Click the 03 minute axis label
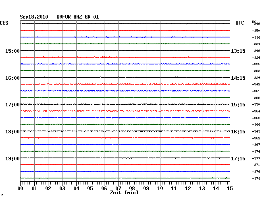This screenshot has width=262, height=199. point(62,189)
